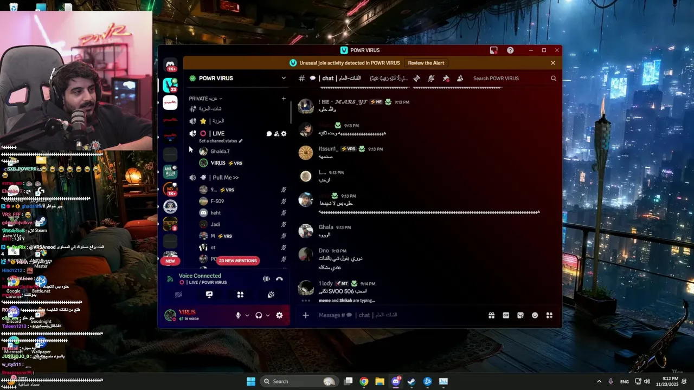Select the POWR VIRUS server icon with 23 badge

[x=170, y=85]
